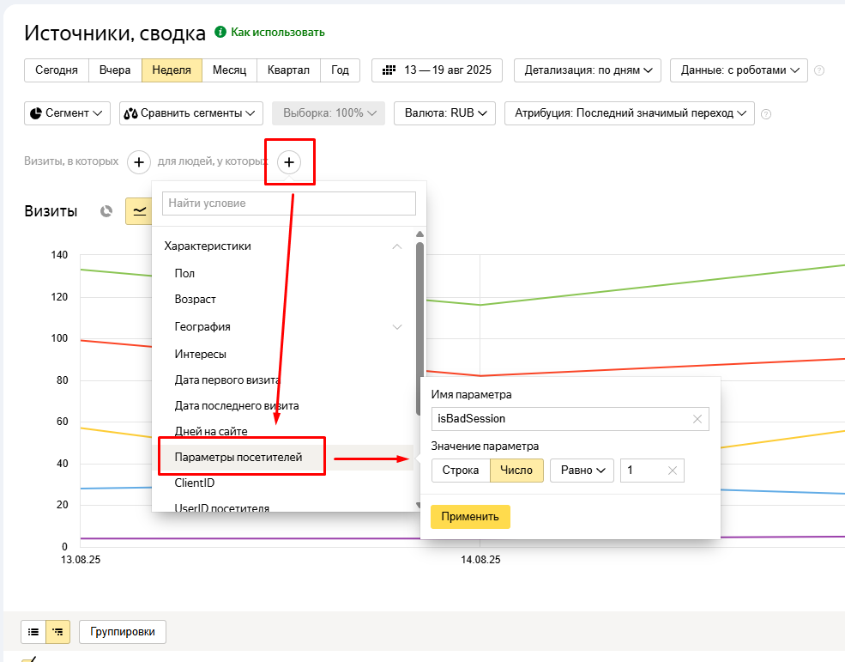Click the plus button after 'Визиты, в которых'

[x=139, y=161]
